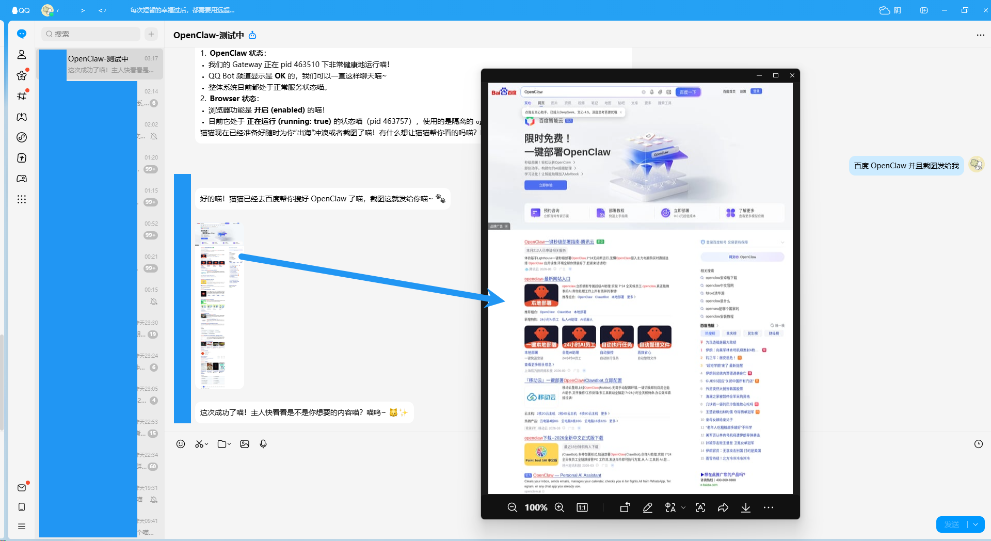Expand the file folder dropdown arrow
991x541 pixels.
pos(229,444)
